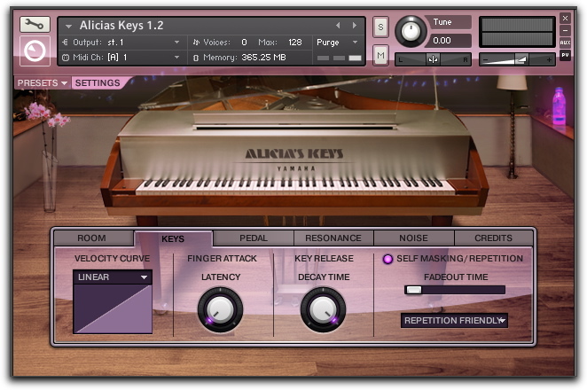Switch to the RESONANCE tab

pos(333,238)
